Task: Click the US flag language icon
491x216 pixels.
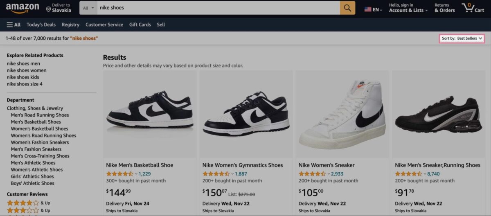Action: (x=368, y=9)
